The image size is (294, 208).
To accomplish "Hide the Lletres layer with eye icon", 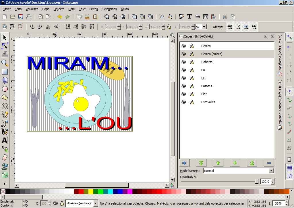I will [184, 46].
